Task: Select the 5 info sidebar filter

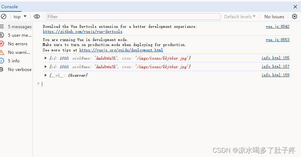Action: coord(16,61)
